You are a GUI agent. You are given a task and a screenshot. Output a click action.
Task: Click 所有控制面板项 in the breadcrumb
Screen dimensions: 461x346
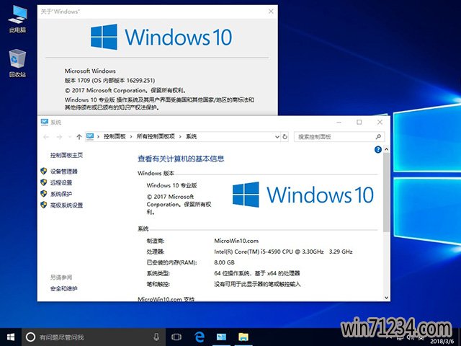[x=156, y=136]
